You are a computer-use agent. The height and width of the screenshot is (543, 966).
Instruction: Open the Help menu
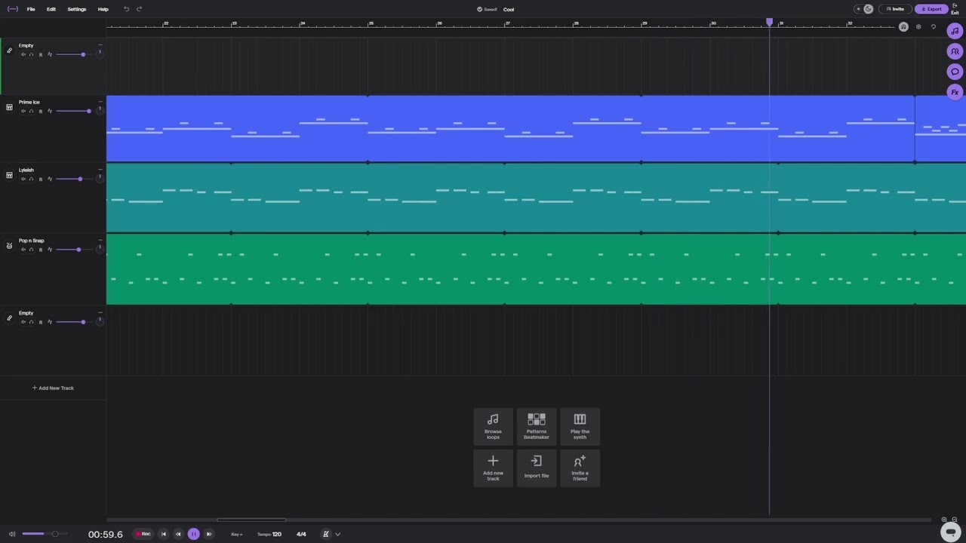103,9
